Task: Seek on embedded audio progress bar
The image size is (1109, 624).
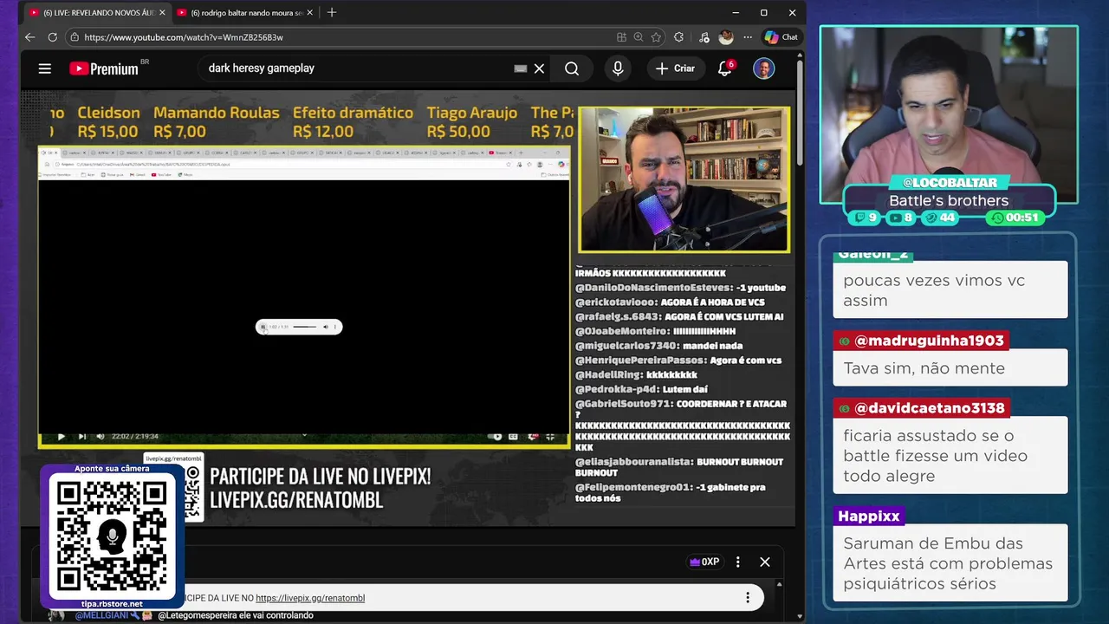Action: (x=304, y=327)
